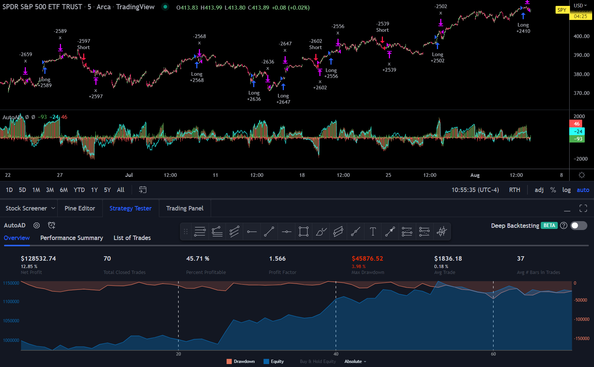Toggle Drawdown series in legend

point(241,361)
